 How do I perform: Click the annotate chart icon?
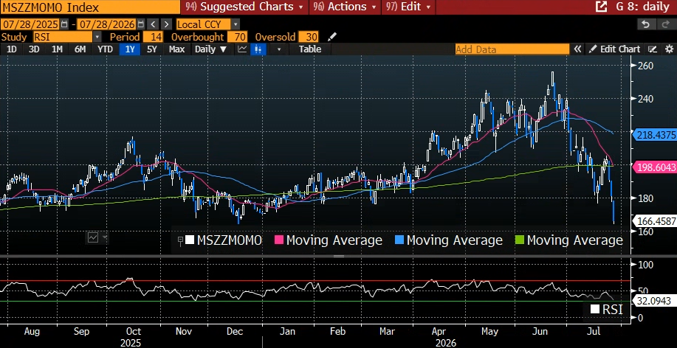(x=653, y=49)
